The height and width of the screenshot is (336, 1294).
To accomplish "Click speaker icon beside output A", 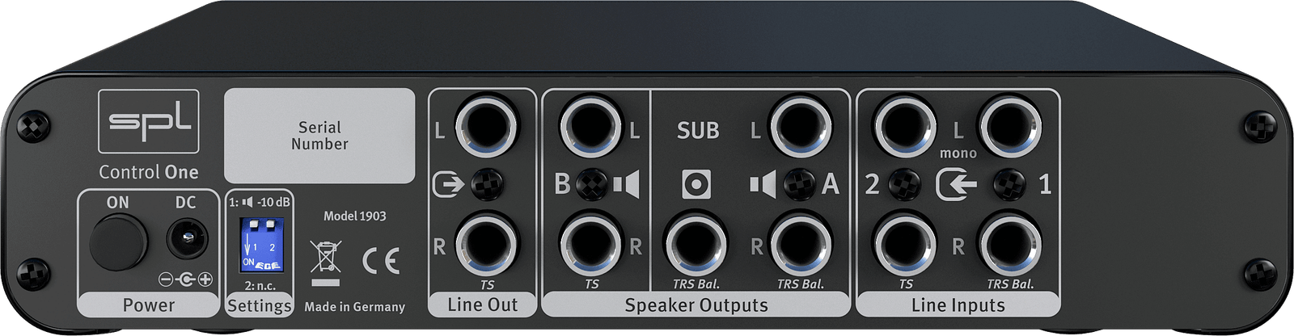I will coord(763,184).
